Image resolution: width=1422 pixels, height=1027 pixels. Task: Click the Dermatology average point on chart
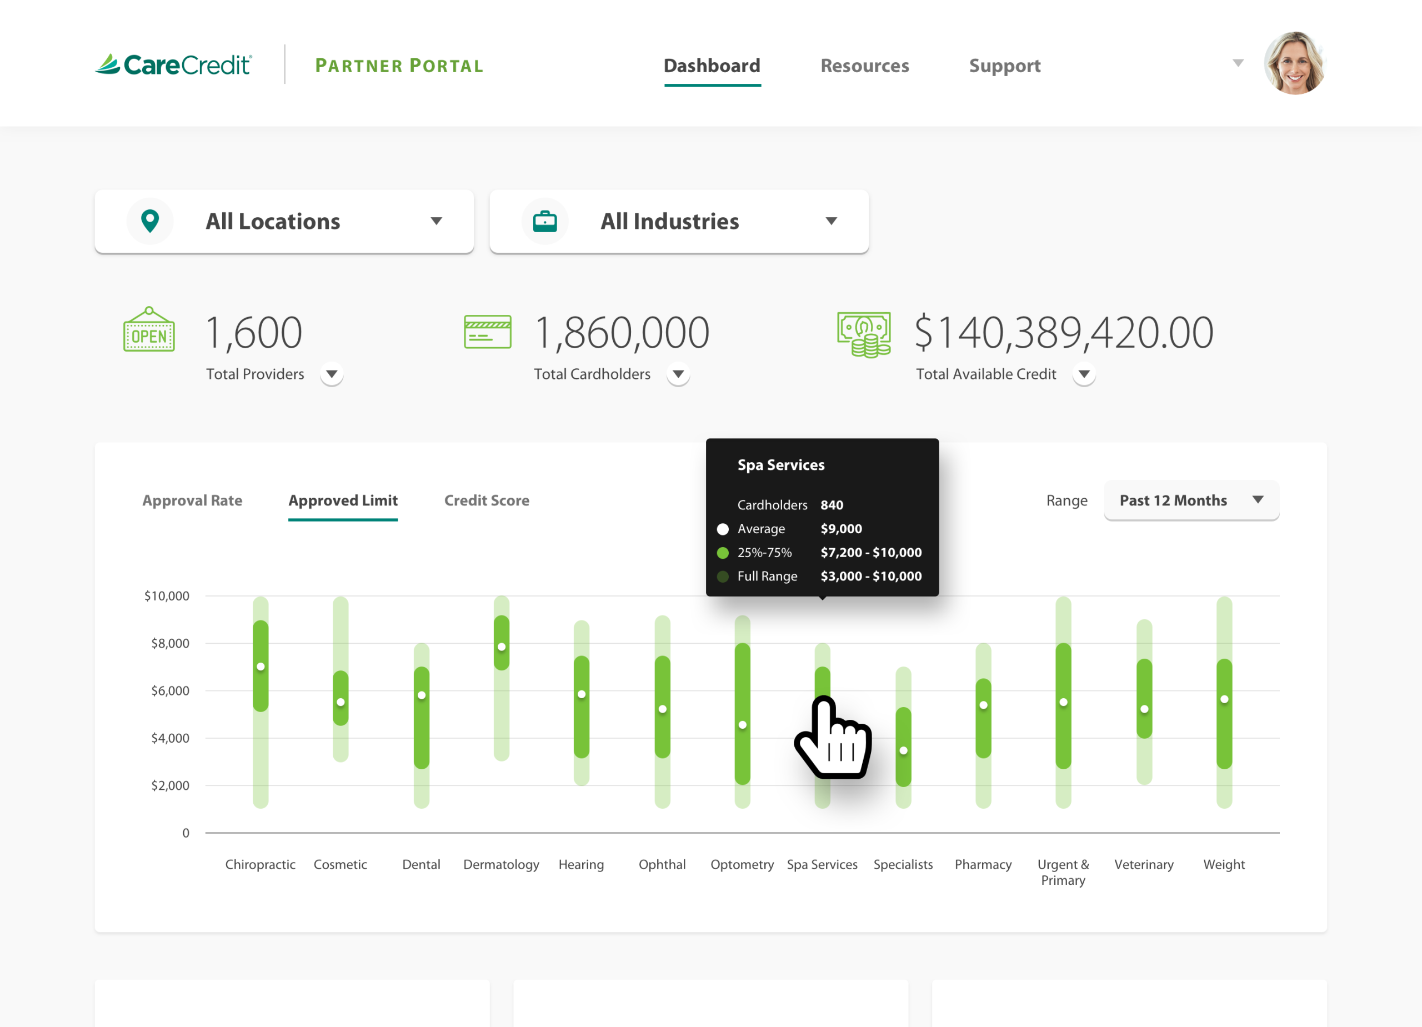[501, 647]
